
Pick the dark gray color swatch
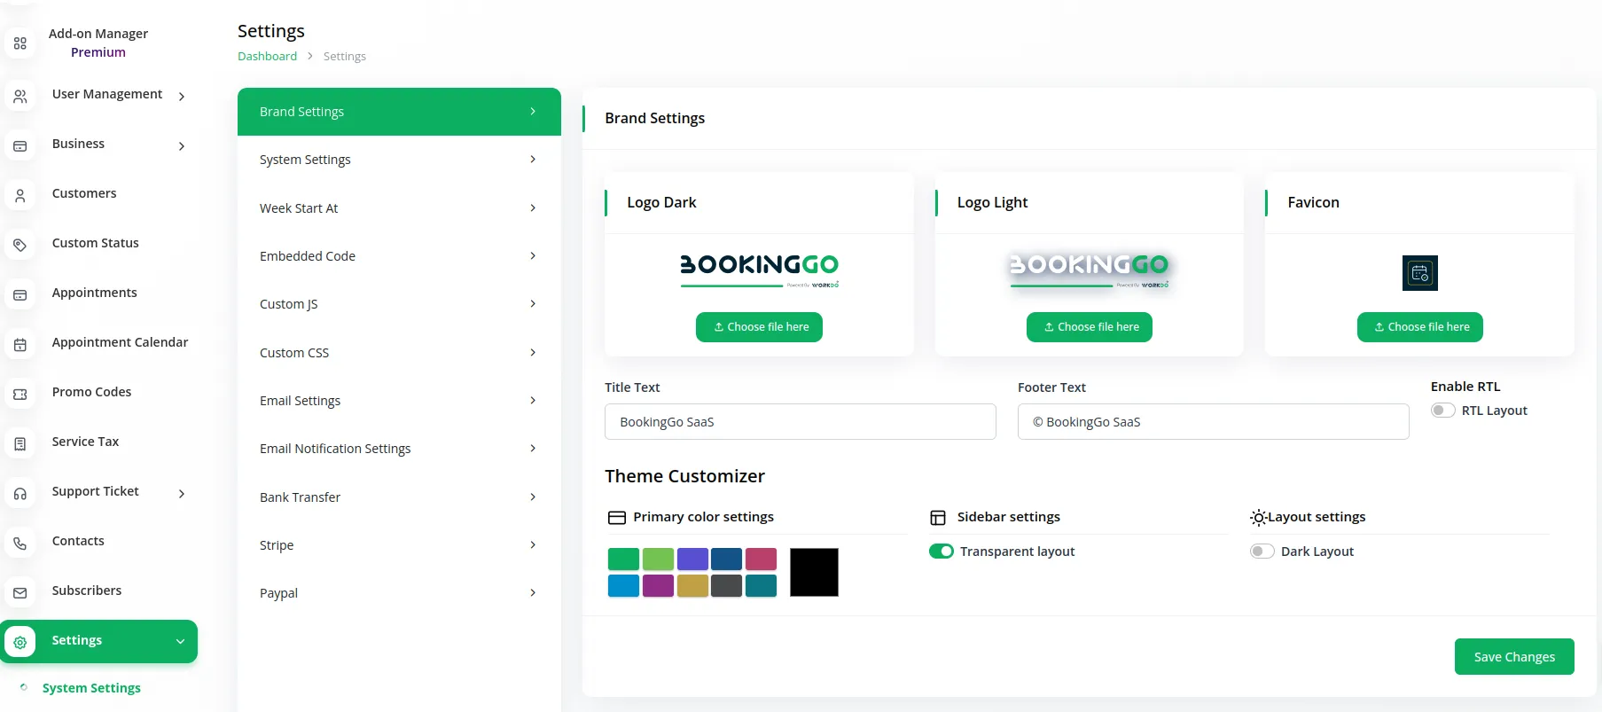726,586
